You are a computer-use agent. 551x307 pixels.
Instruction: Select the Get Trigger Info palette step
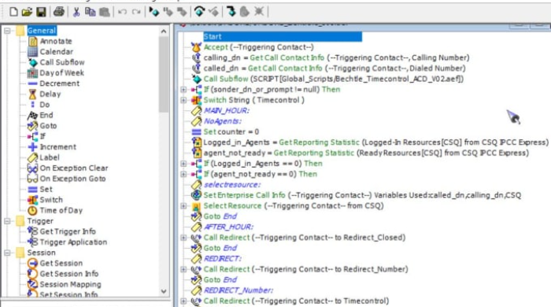[x=68, y=231]
